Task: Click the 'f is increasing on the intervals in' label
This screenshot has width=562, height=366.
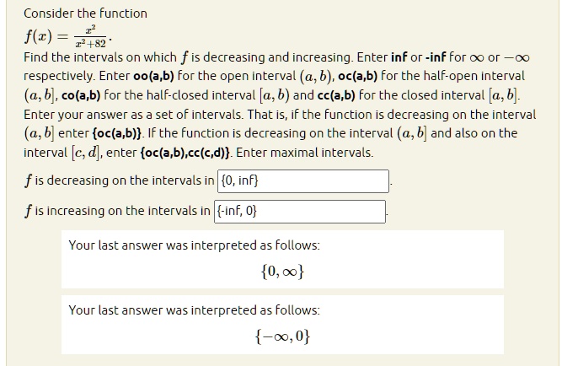Action: click(x=117, y=211)
